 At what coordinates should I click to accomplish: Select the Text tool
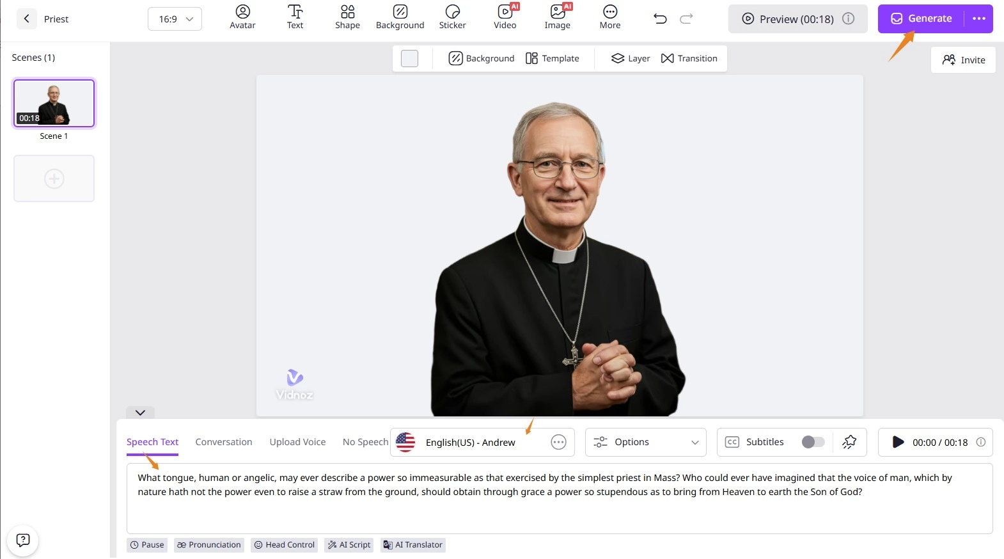[295, 18]
